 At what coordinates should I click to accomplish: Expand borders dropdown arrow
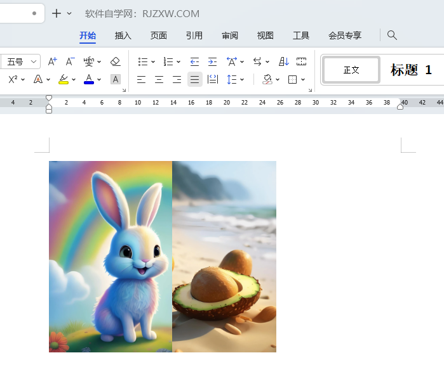click(x=303, y=80)
